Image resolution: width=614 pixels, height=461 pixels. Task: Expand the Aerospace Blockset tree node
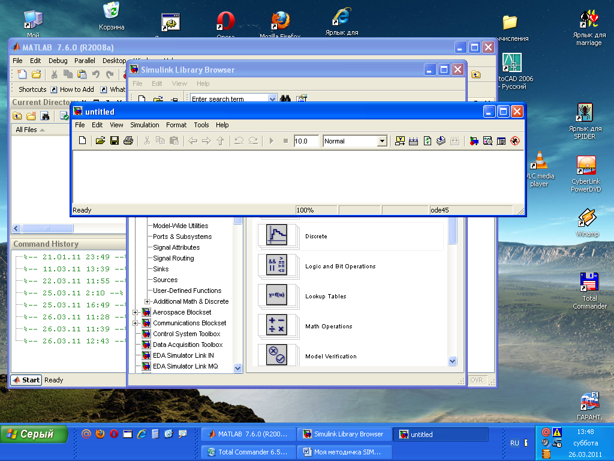136,312
